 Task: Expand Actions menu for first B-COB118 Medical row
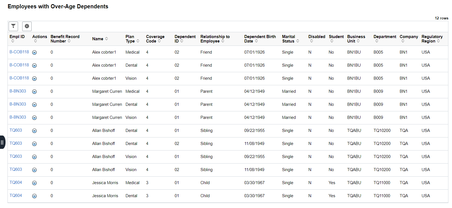pyautogui.click(x=34, y=52)
